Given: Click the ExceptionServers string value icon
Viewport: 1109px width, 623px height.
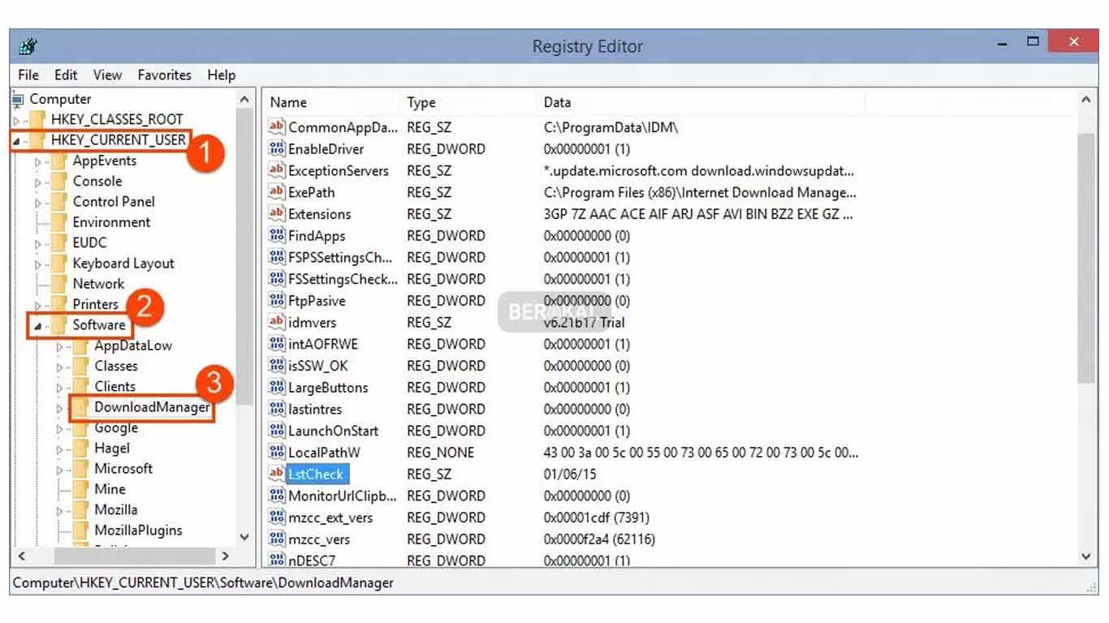Looking at the screenshot, I should coord(277,171).
